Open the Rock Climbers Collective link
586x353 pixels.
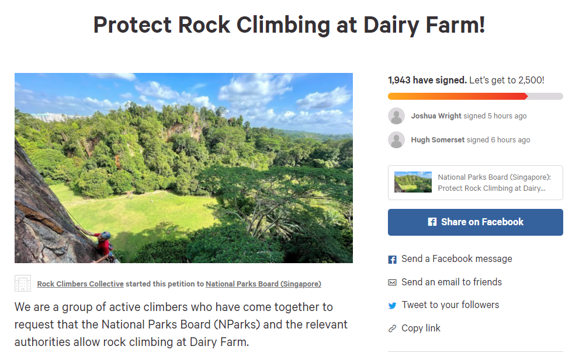[x=81, y=284]
